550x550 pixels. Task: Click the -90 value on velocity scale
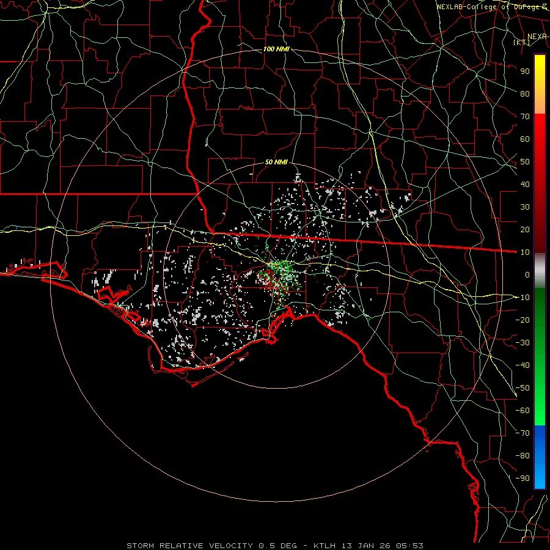point(522,479)
